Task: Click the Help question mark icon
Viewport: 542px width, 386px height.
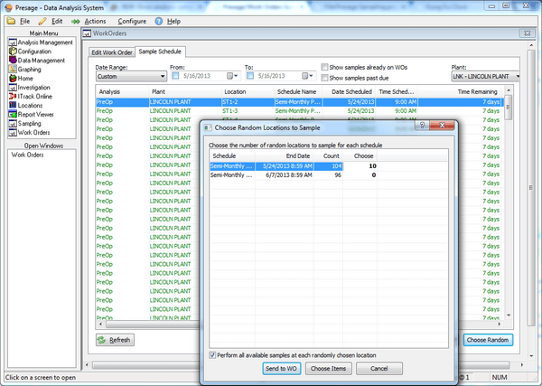Action: pyautogui.click(x=158, y=22)
